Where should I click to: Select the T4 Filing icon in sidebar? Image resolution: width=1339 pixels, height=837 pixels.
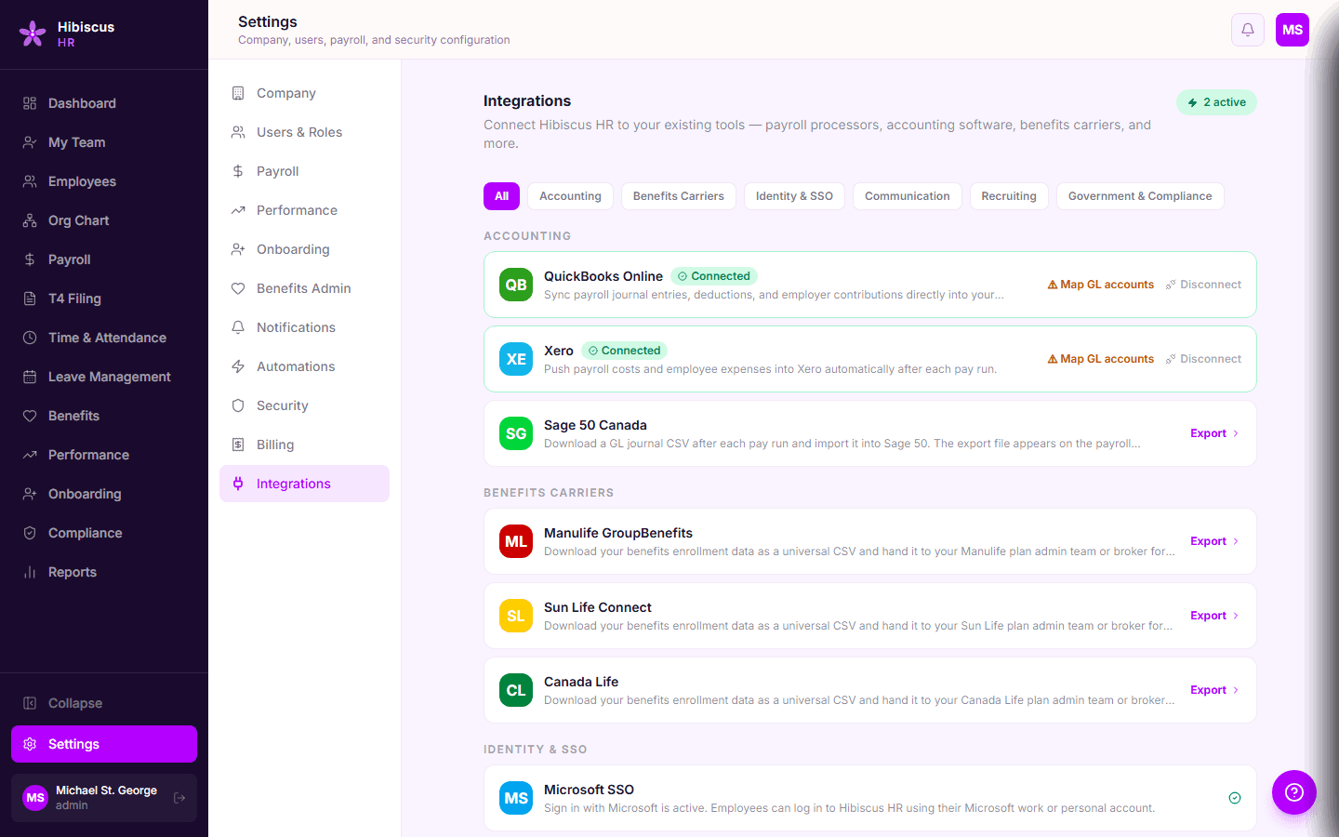click(x=29, y=298)
